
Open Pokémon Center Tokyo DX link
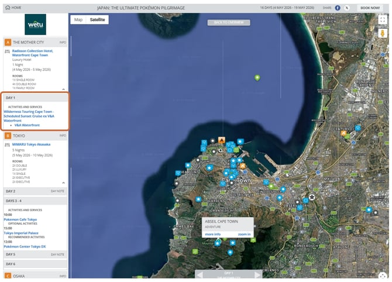pyautogui.click(x=25, y=246)
